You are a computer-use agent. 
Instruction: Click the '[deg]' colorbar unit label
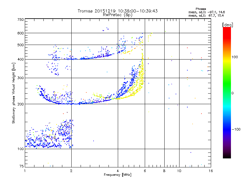point(228,25)
